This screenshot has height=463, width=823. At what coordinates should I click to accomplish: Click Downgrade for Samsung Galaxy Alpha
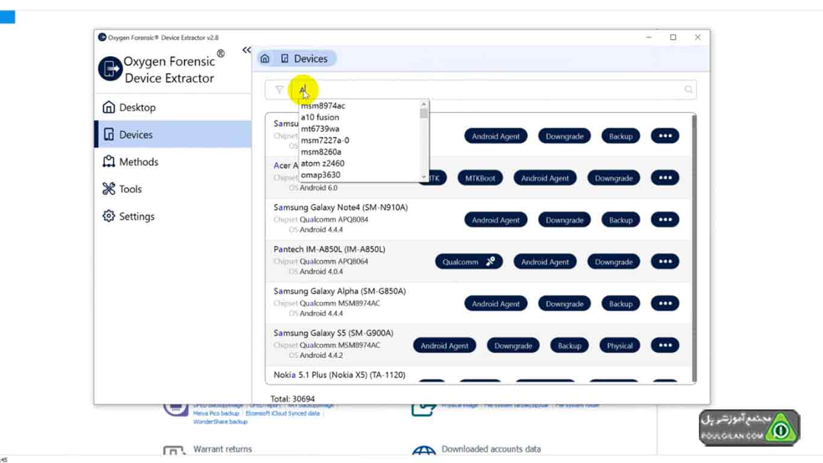(x=565, y=304)
